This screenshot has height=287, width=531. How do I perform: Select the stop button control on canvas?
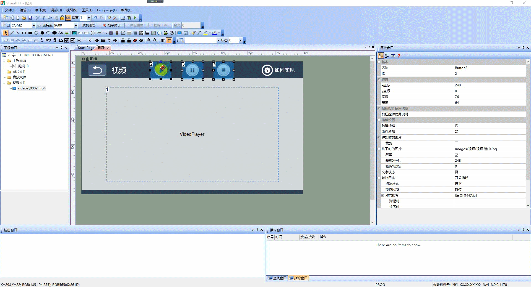click(x=223, y=70)
